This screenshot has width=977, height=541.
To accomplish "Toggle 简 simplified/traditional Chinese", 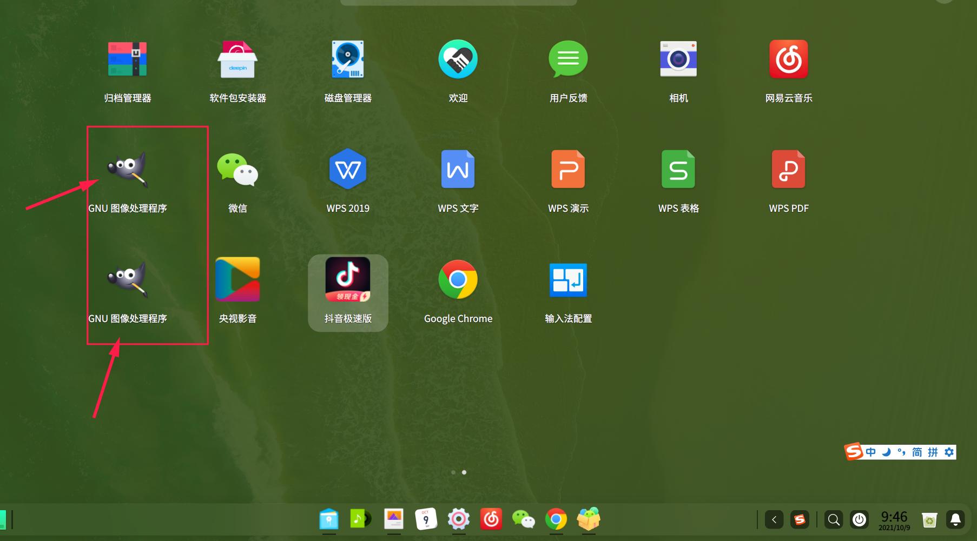I will pyautogui.click(x=917, y=452).
